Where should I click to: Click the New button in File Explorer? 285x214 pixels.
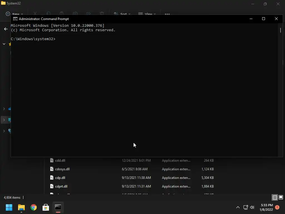pos(14,14)
